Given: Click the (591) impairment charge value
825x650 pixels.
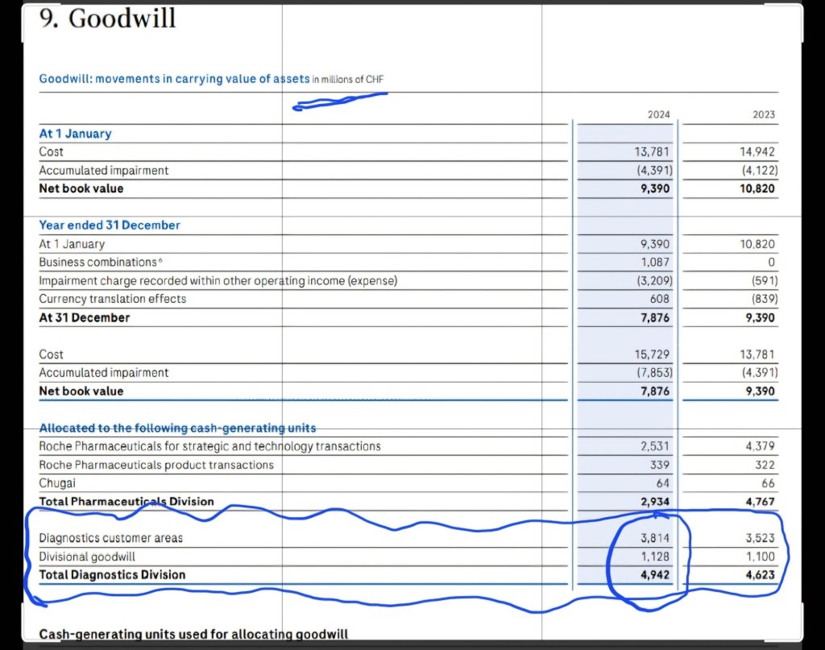Looking at the screenshot, I should pyautogui.click(x=765, y=281).
